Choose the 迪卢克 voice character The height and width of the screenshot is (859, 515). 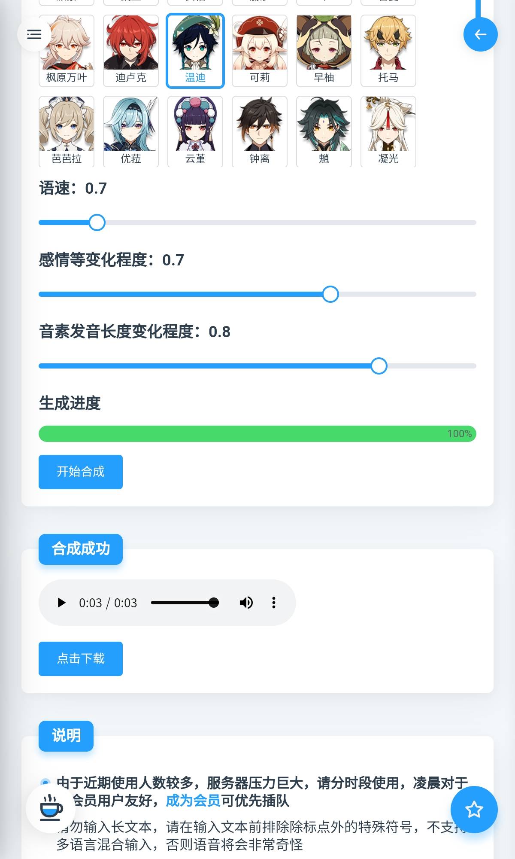pyautogui.click(x=131, y=51)
